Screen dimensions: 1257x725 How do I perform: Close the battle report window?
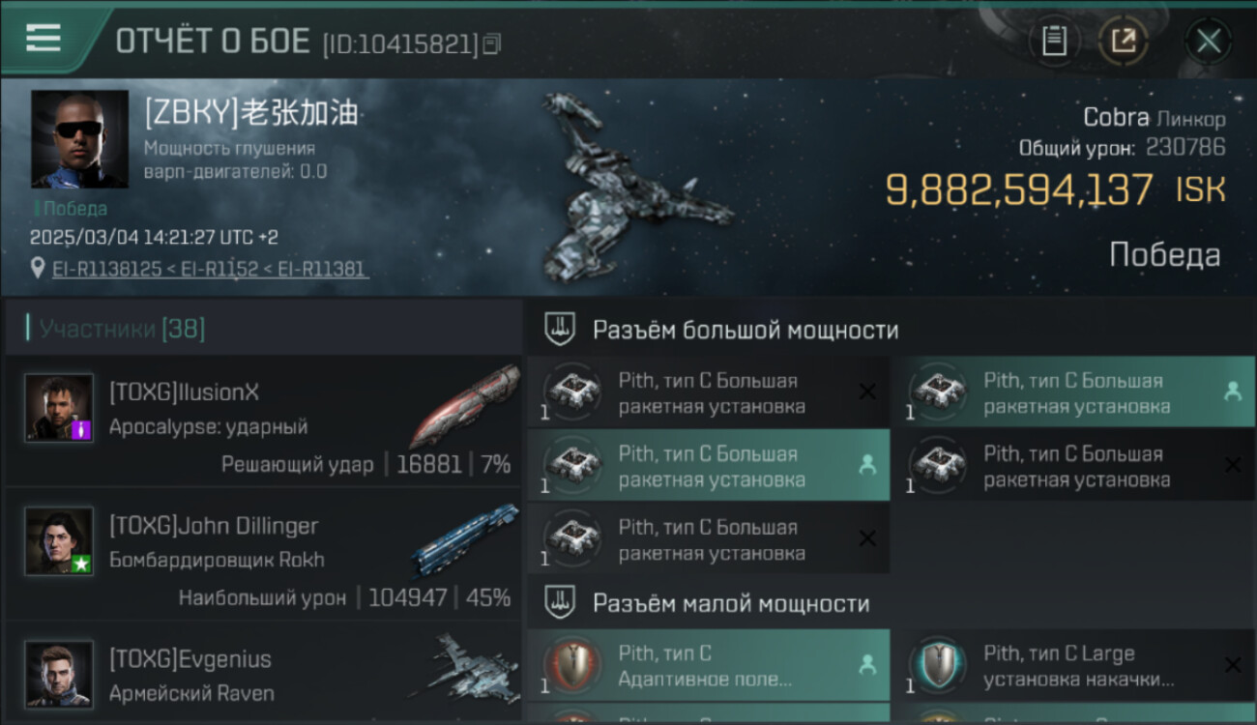coord(1208,41)
